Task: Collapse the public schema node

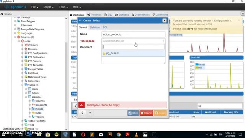Action: (x=19, y=41)
